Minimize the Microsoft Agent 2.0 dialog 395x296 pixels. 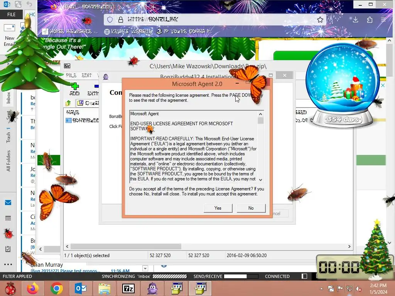coord(237,83)
